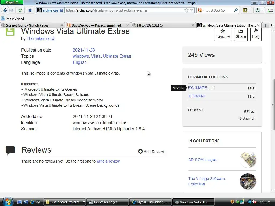Launch Internet Explorer from quick launch
Viewport: 275px width, 206px height.
(x=32, y=202)
